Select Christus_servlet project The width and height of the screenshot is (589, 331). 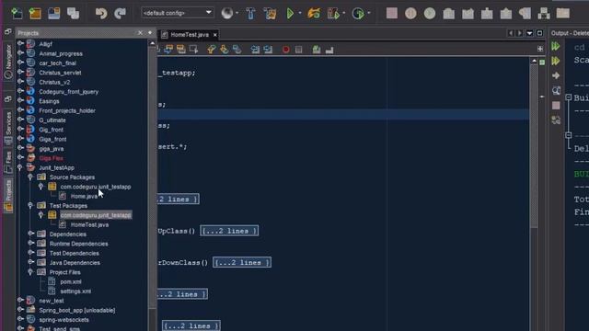pos(60,73)
